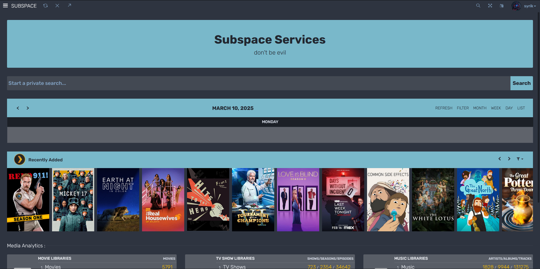540x269 pixels.
Task: Go to previous calendar day arrow
Action: click(18, 108)
